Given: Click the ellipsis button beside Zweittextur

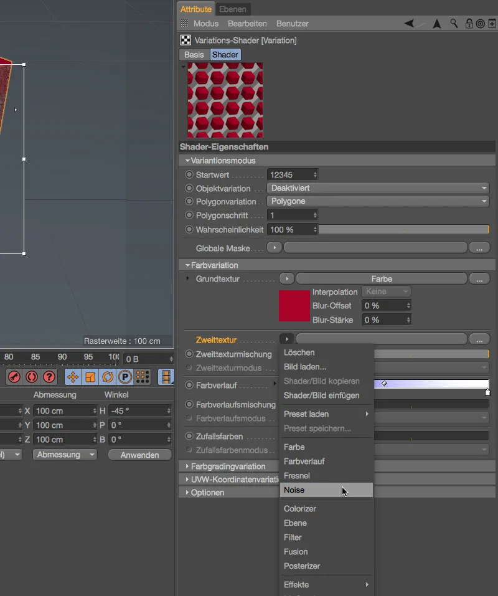Looking at the screenshot, I should (x=479, y=339).
